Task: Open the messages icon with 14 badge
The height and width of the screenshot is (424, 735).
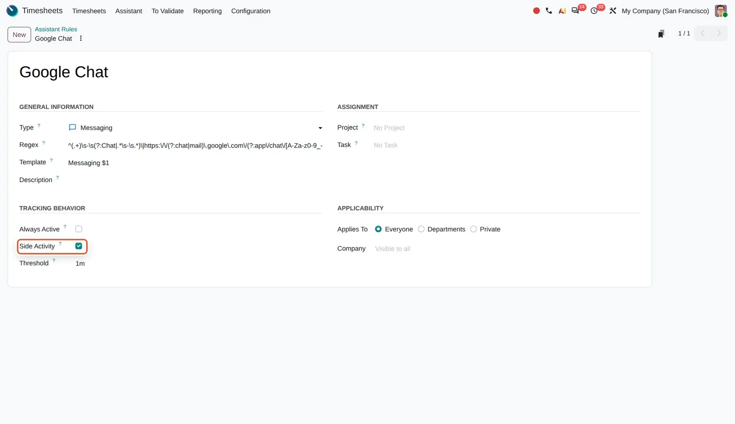Action: tap(575, 11)
